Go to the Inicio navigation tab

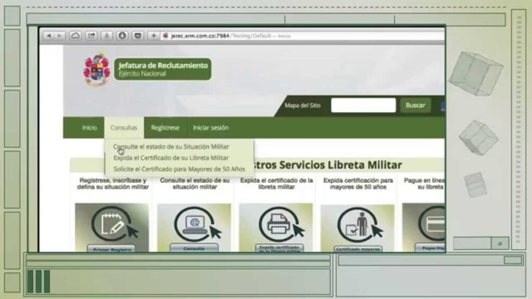(x=89, y=128)
